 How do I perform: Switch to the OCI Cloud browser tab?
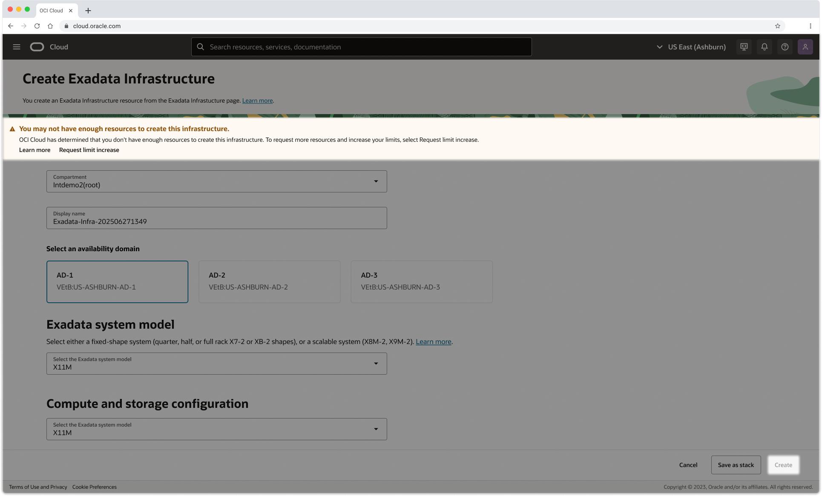point(52,11)
